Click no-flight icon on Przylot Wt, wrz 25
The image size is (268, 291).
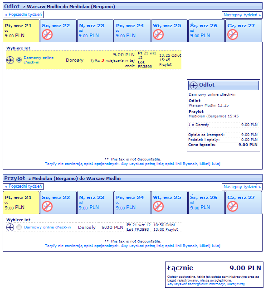(158, 206)
